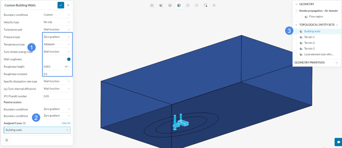Activate node selection mode icon
The image size is (342, 148).
[196, 5]
